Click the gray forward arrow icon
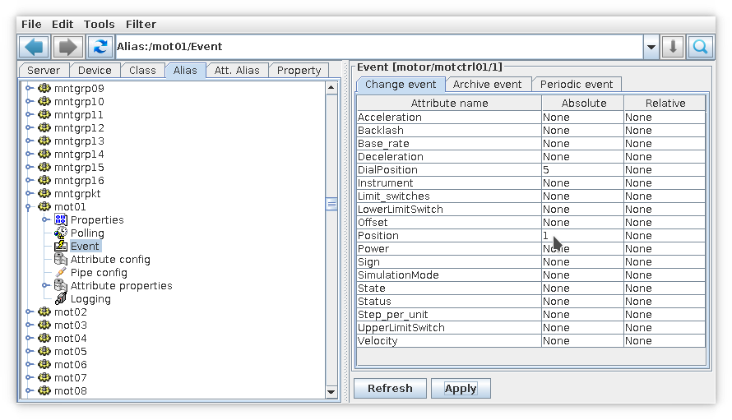 coord(68,47)
